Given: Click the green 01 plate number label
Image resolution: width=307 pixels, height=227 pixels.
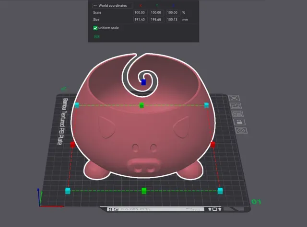Looking at the screenshot, I should [x=256, y=202].
